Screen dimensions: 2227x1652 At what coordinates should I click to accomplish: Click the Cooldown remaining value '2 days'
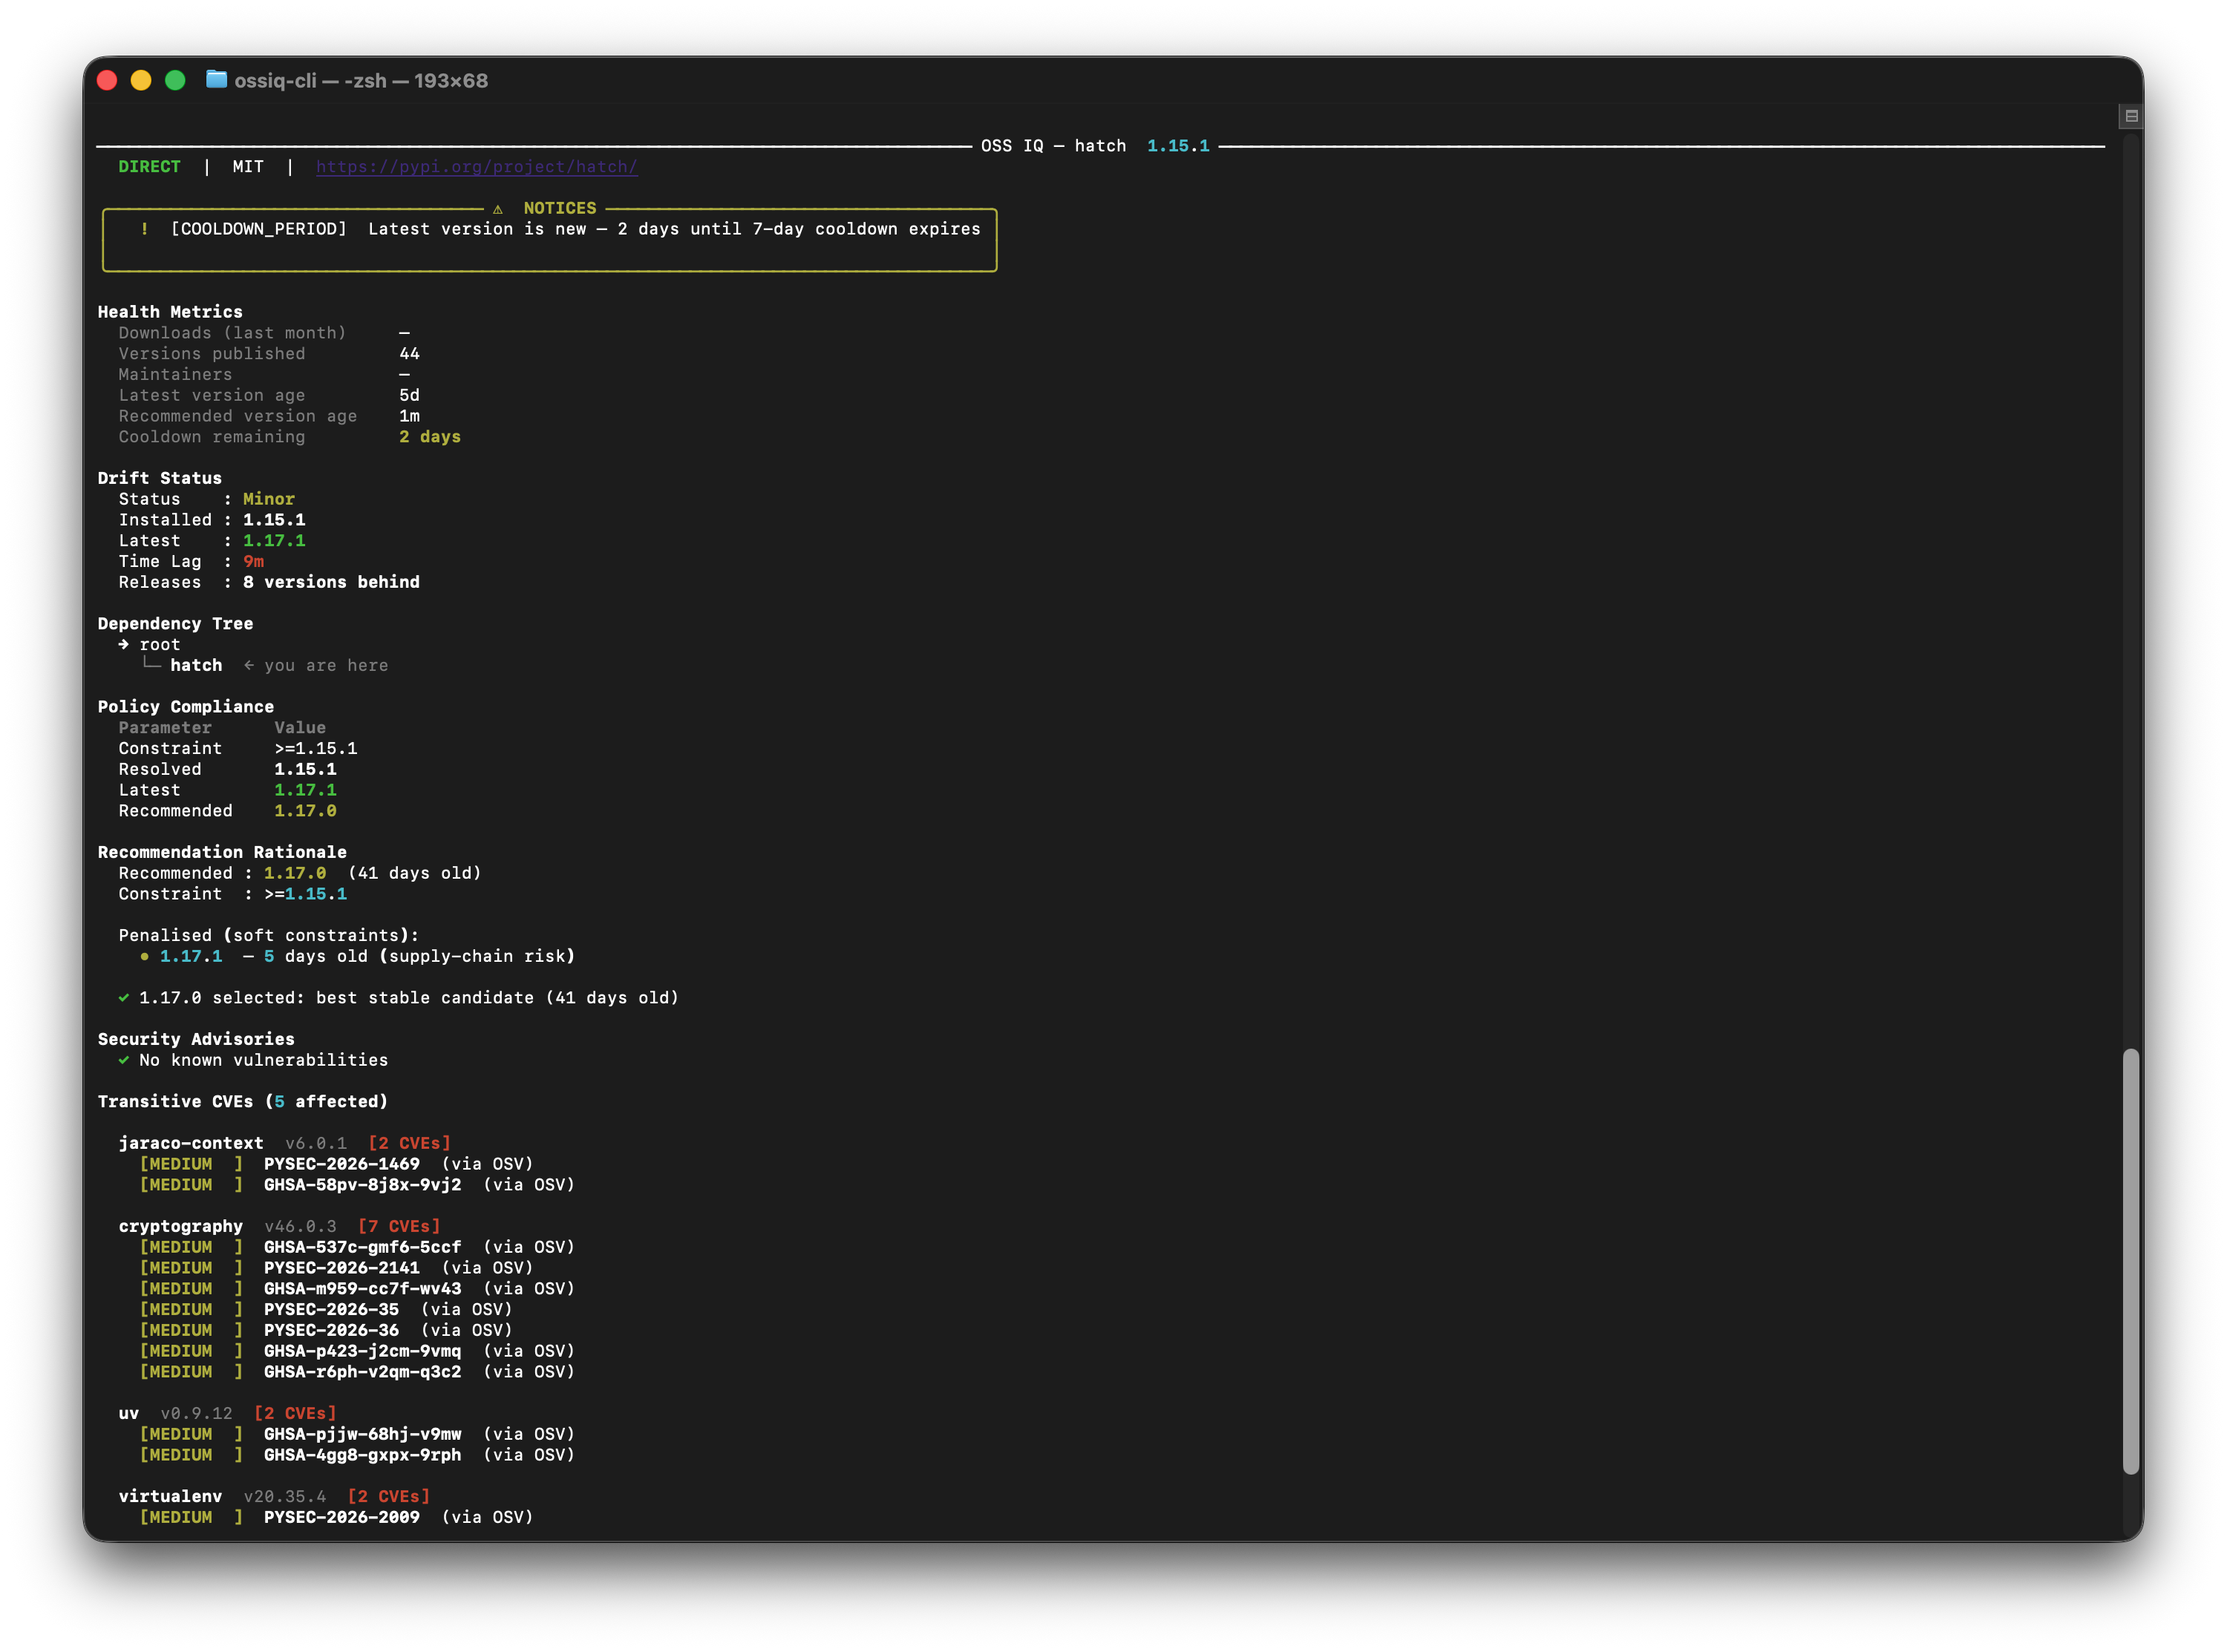[430, 437]
